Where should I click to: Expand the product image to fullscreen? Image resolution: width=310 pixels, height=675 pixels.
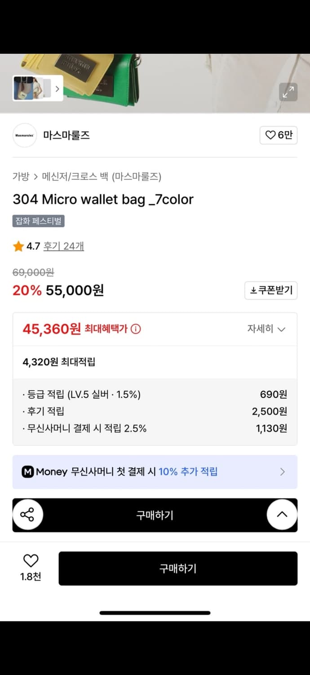coord(288,92)
